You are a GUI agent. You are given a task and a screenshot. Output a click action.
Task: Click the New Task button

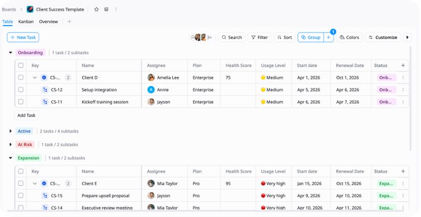[x=23, y=37]
